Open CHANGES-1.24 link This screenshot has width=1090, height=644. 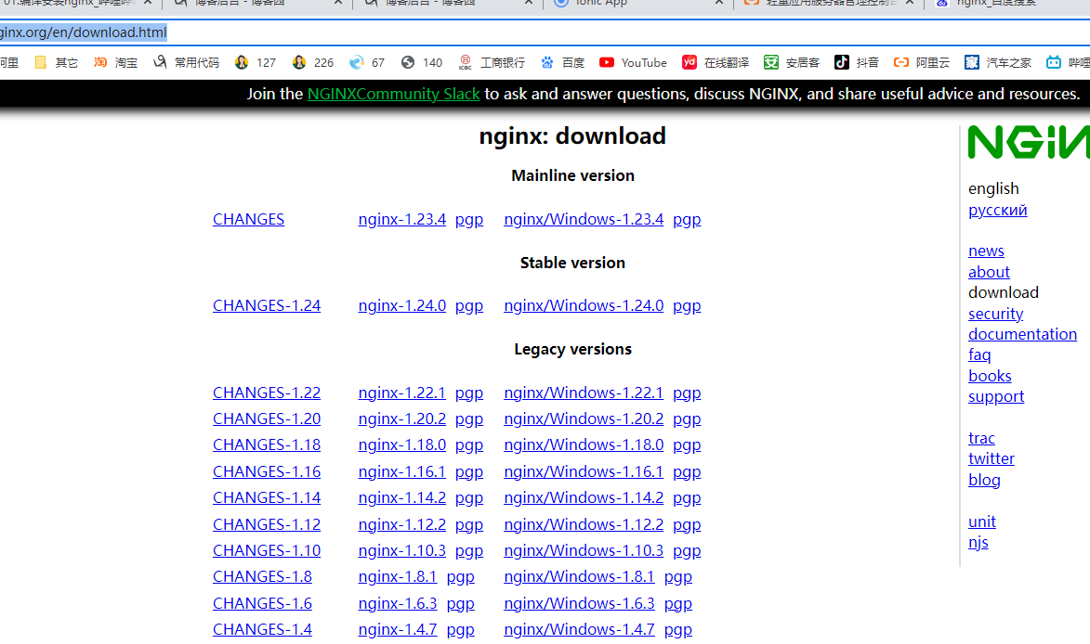click(267, 306)
